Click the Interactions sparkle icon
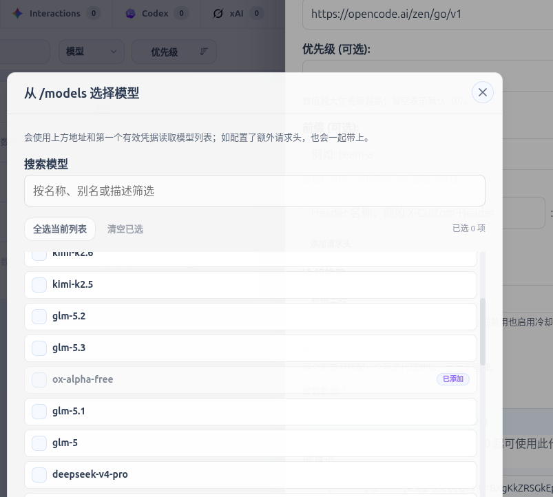The width and height of the screenshot is (553, 497). (x=17, y=13)
